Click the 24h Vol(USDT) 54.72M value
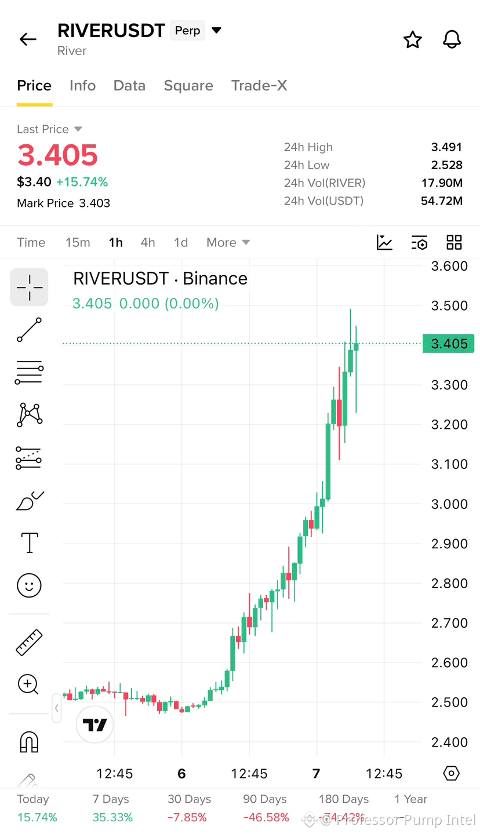 [x=442, y=201]
